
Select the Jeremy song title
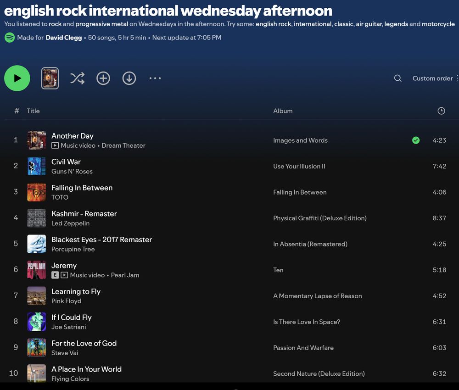(64, 266)
